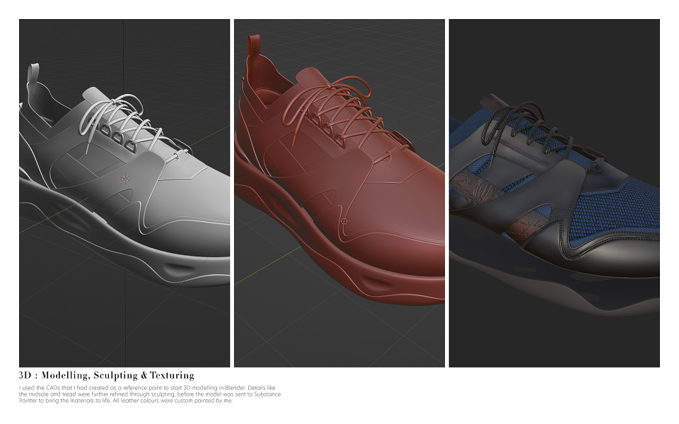The height and width of the screenshot is (424, 679).
Task: Click the black speckled laces on textured shoe
Action: tap(526, 126)
